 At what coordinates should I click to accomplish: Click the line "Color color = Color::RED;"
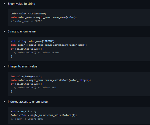28,14
